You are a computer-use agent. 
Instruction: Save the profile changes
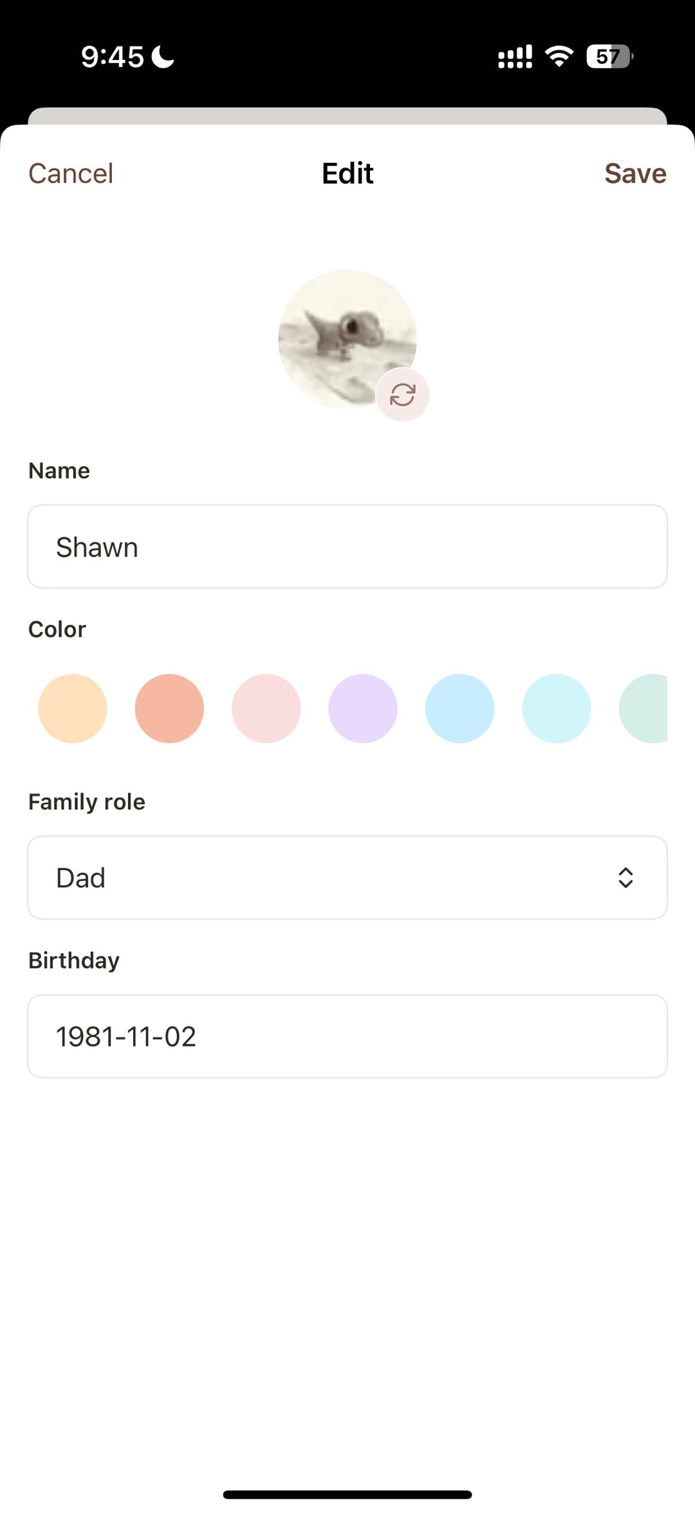635,173
